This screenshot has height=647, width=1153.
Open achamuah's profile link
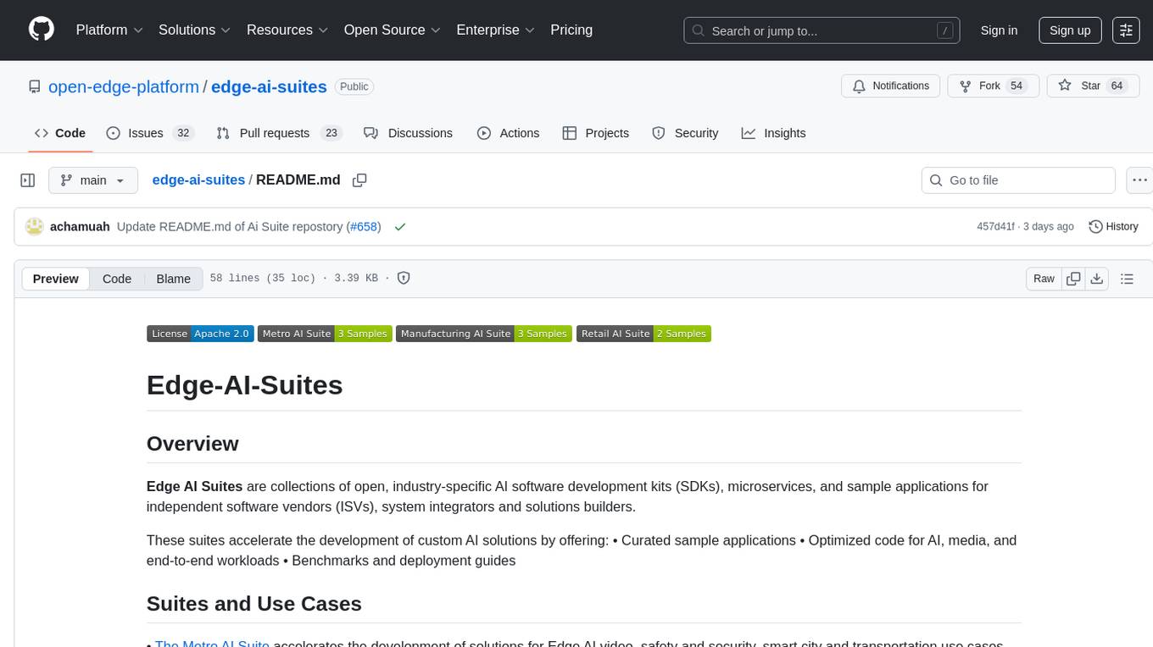(80, 227)
